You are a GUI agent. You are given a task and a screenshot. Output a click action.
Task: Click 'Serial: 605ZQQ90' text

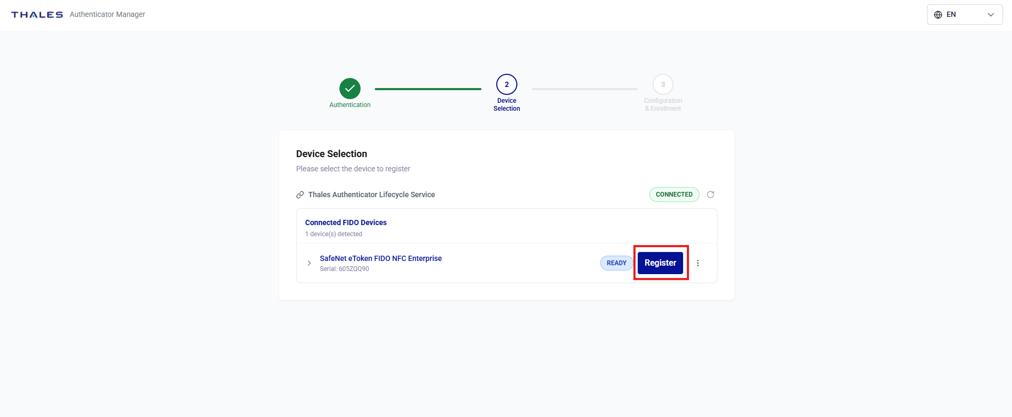pyautogui.click(x=344, y=269)
